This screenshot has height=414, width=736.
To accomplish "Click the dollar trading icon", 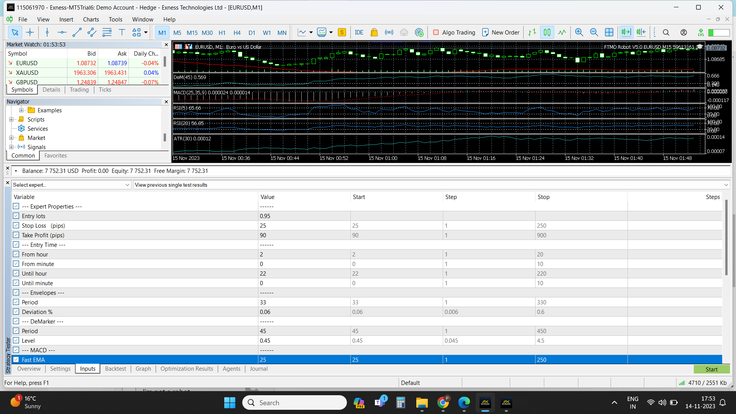I will point(342,33).
